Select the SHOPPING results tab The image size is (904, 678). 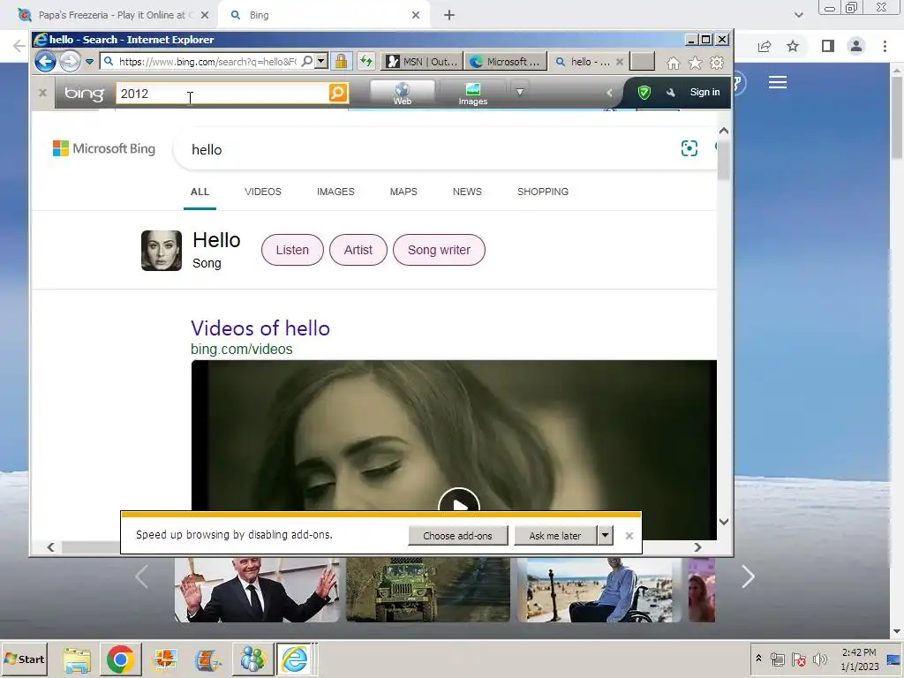pyautogui.click(x=543, y=192)
